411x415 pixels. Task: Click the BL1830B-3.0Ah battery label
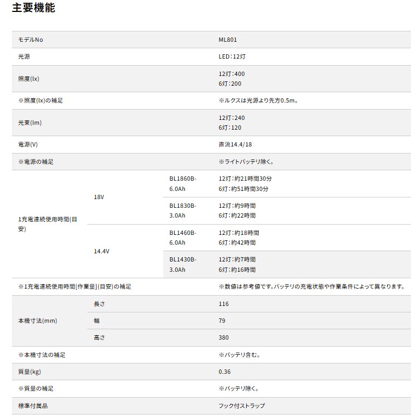click(183, 210)
